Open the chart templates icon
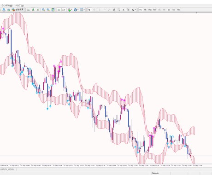 tap(82, 10)
